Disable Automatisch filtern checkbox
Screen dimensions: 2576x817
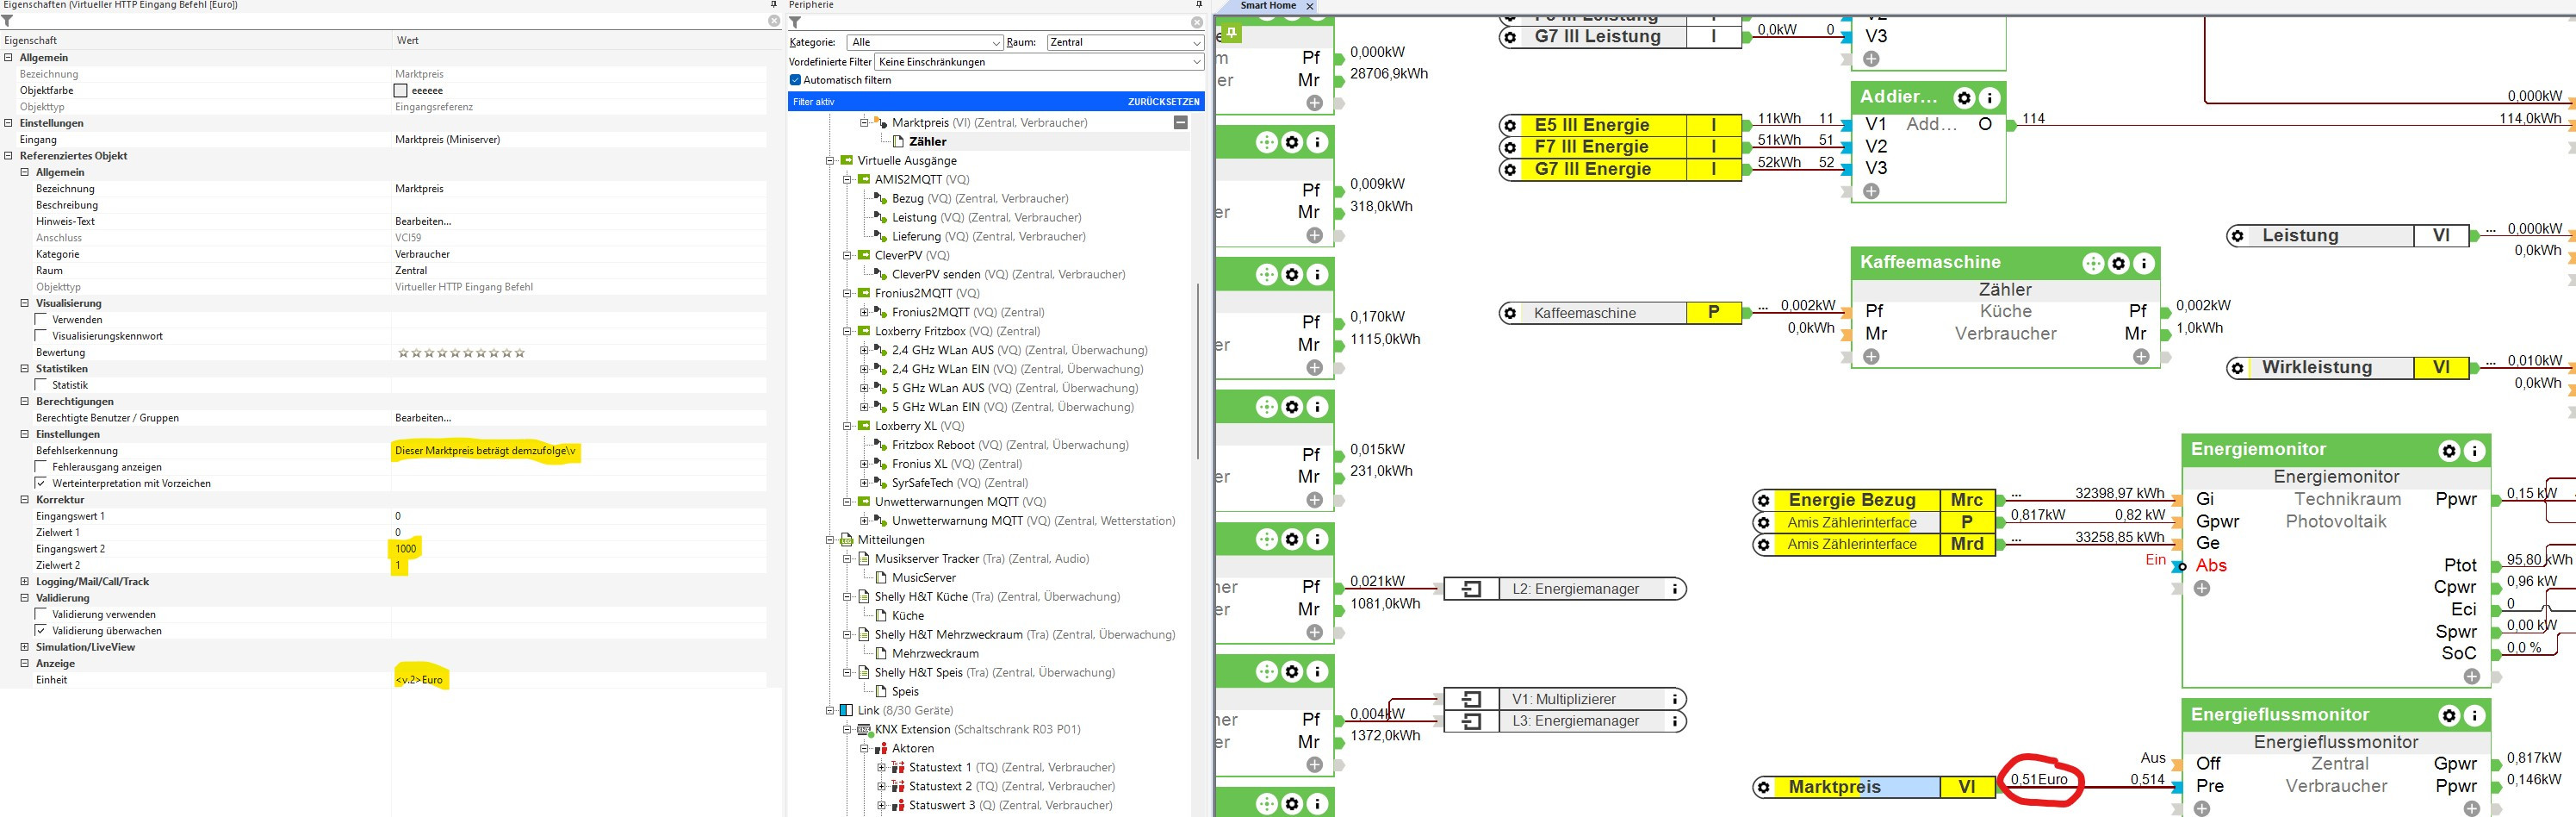[795, 80]
